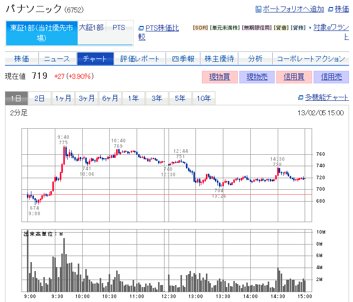The image size is (353, 302).
Task: Click the 14:30 738 peak label
Action: coord(277,162)
